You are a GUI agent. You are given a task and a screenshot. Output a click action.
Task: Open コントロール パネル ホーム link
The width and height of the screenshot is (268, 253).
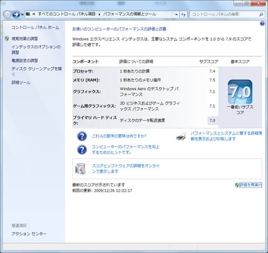pyautogui.click(x=35, y=28)
